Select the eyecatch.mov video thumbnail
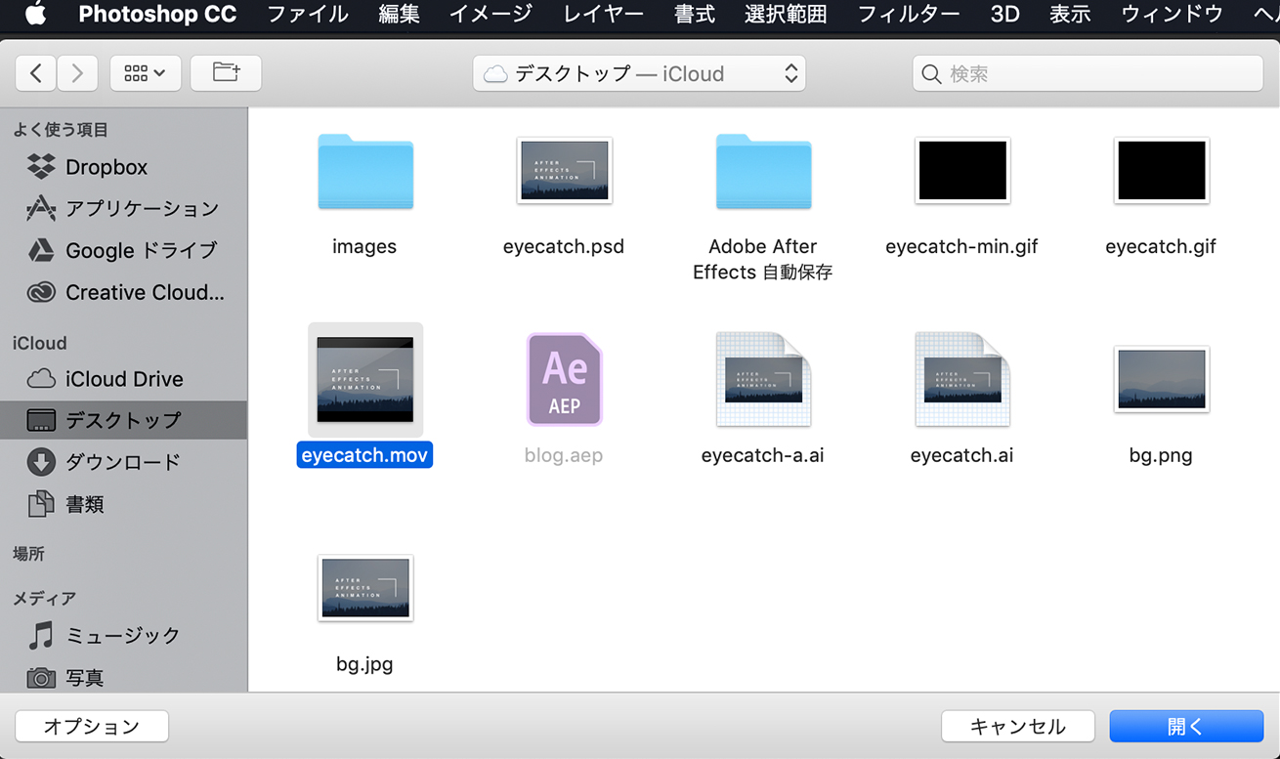Image resolution: width=1280 pixels, height=759 pixels. (x=365, y=380)
